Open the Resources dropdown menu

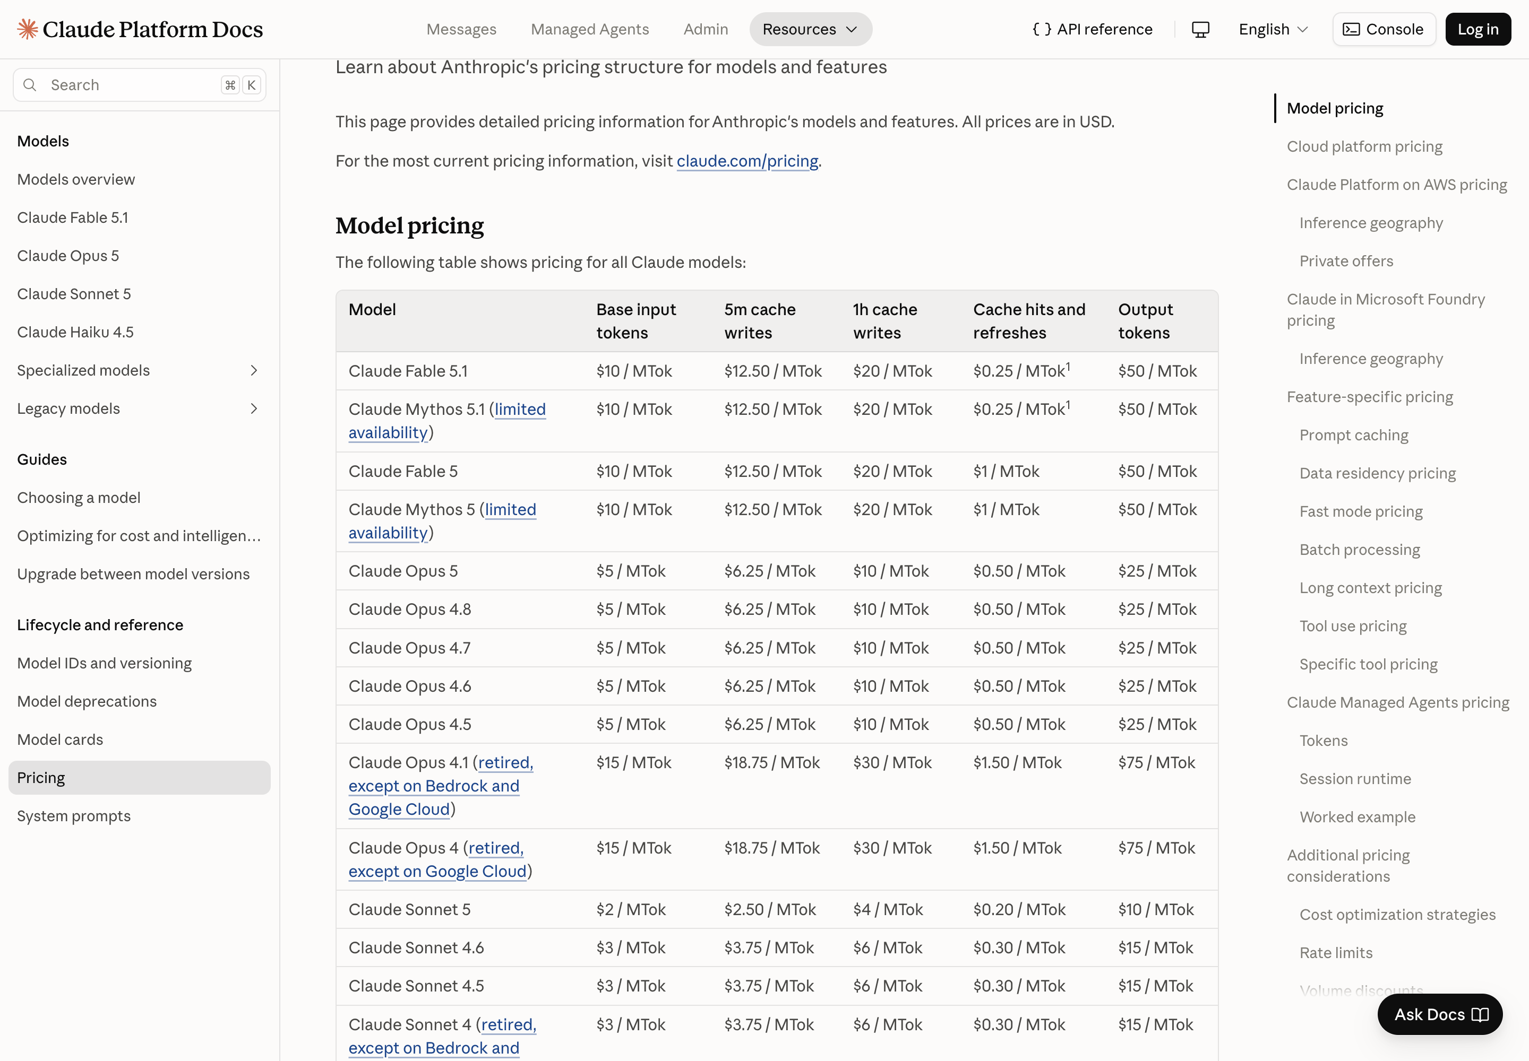coord(810,29)
